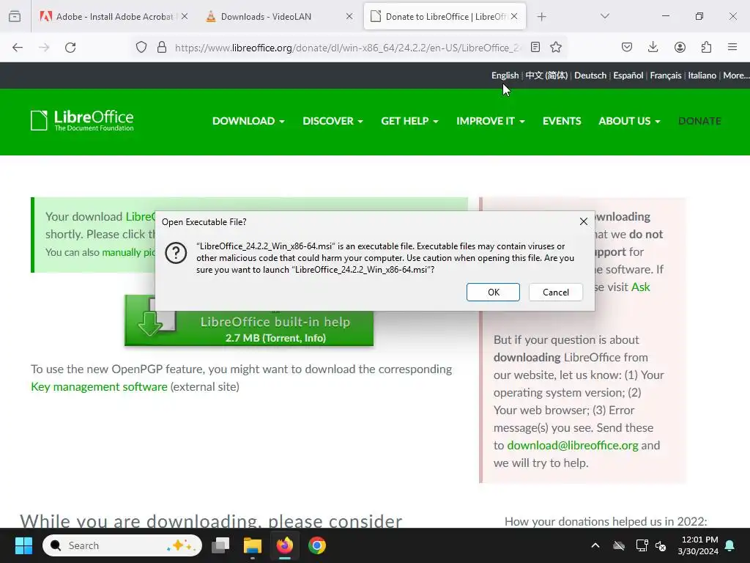Click the question mark dialog icon
750x563 pixels.
(176, 252)
